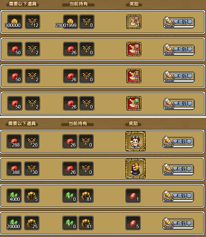Complete order for goggles character reward
This screenshot has height=237, width=206.
[x=178, y=142]
